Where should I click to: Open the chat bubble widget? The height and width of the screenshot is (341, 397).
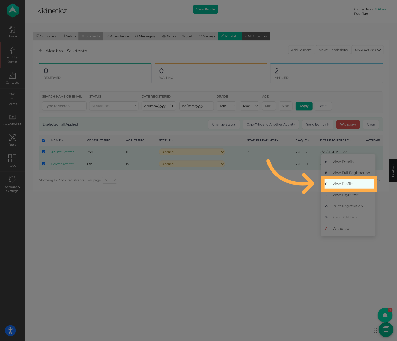pos(386,330)
